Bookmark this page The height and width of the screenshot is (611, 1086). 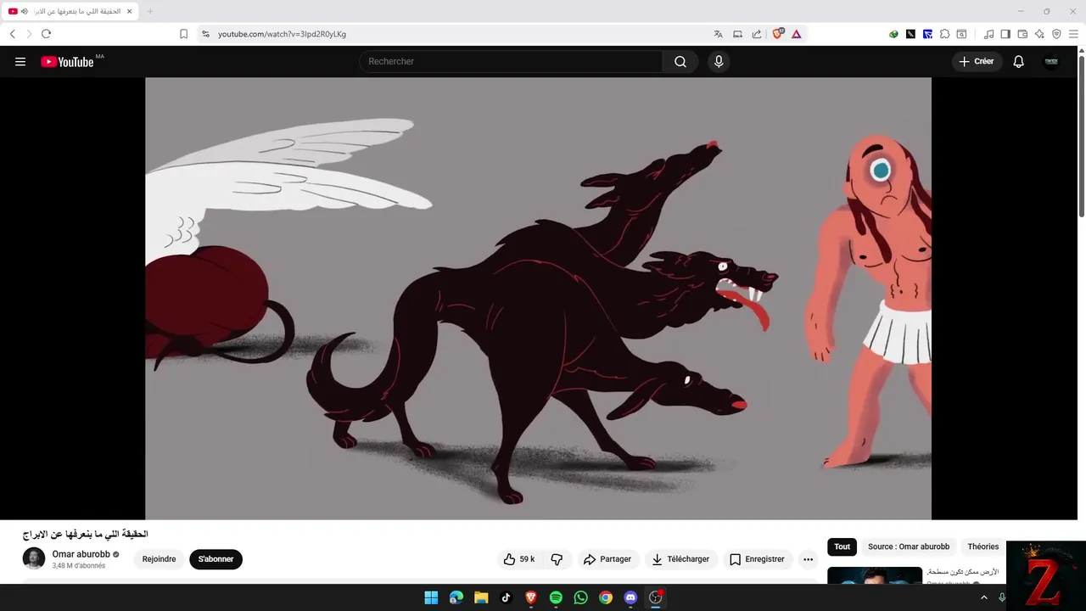183,34
